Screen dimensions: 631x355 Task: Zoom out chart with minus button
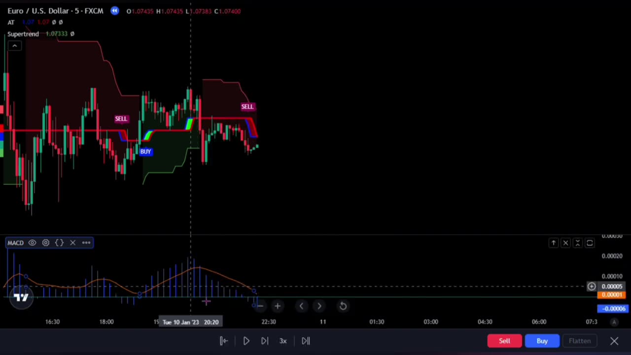(x=260, y=306)
